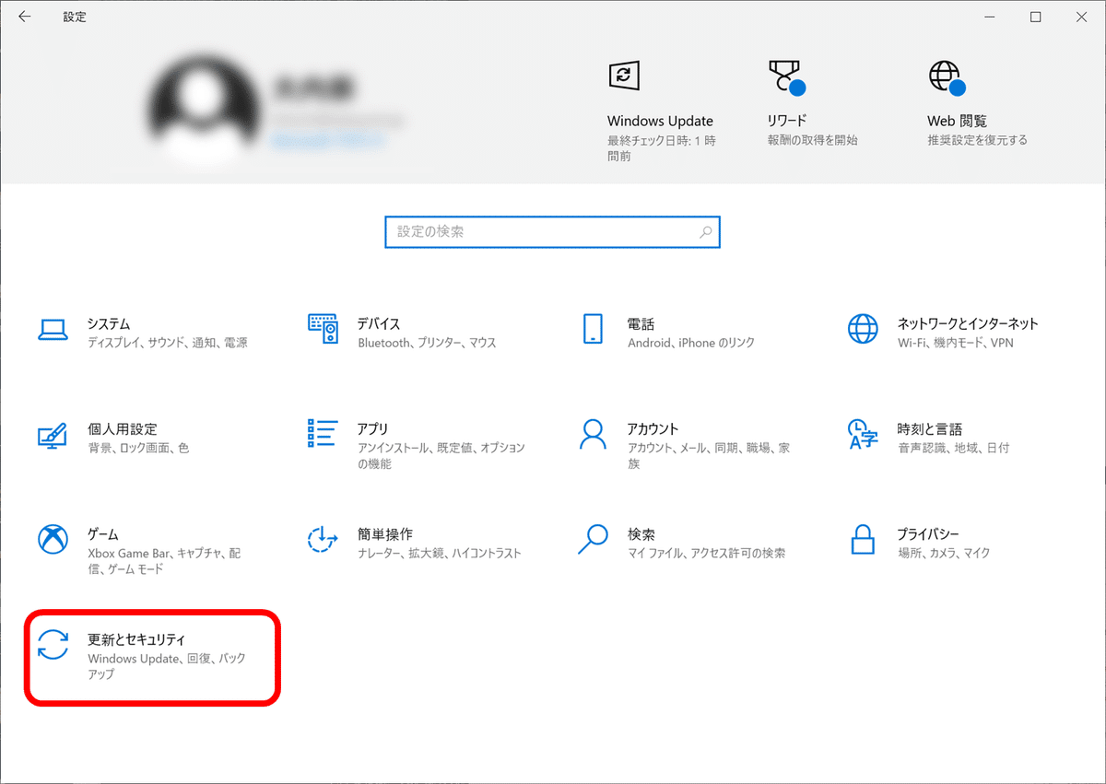Click the プライバシー padlock icon
The width and height of the screenshot is (1106, 784).
click(863, 539)
